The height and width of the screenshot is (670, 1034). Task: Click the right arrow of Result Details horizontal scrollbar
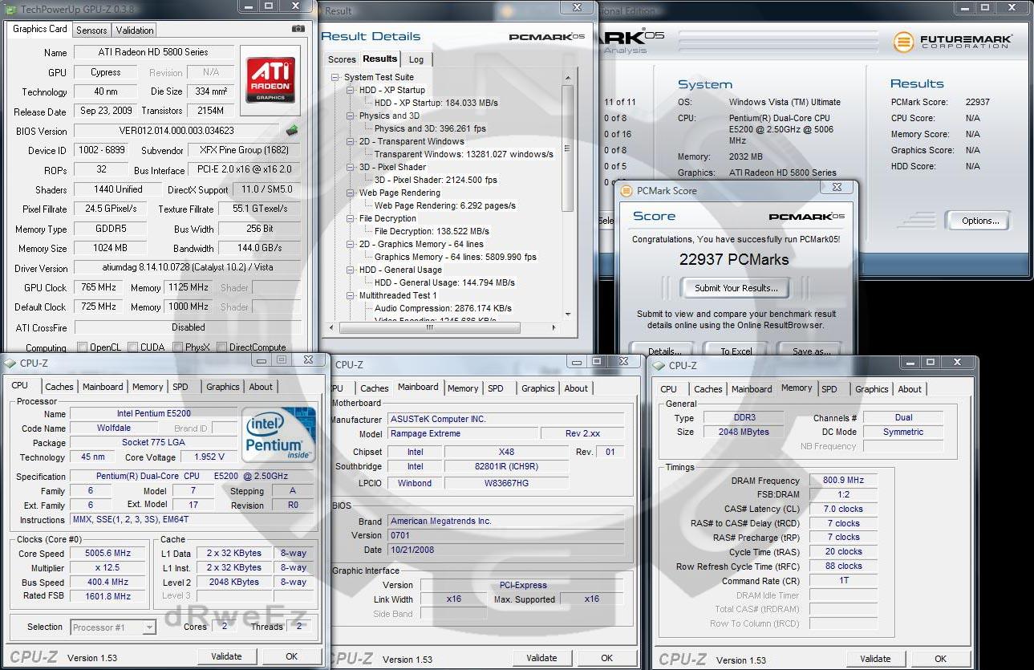pos(553,328)
